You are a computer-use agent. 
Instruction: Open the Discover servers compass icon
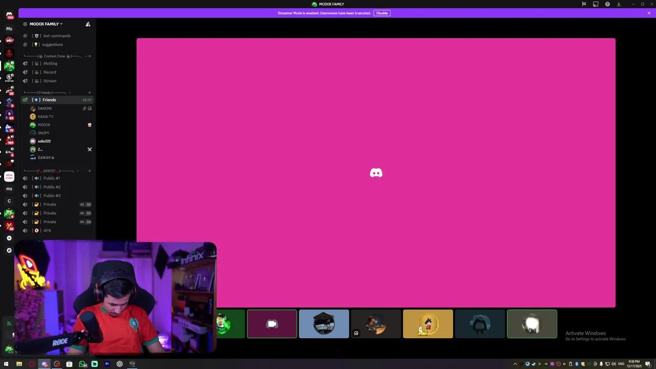click(x=9, y=251)
